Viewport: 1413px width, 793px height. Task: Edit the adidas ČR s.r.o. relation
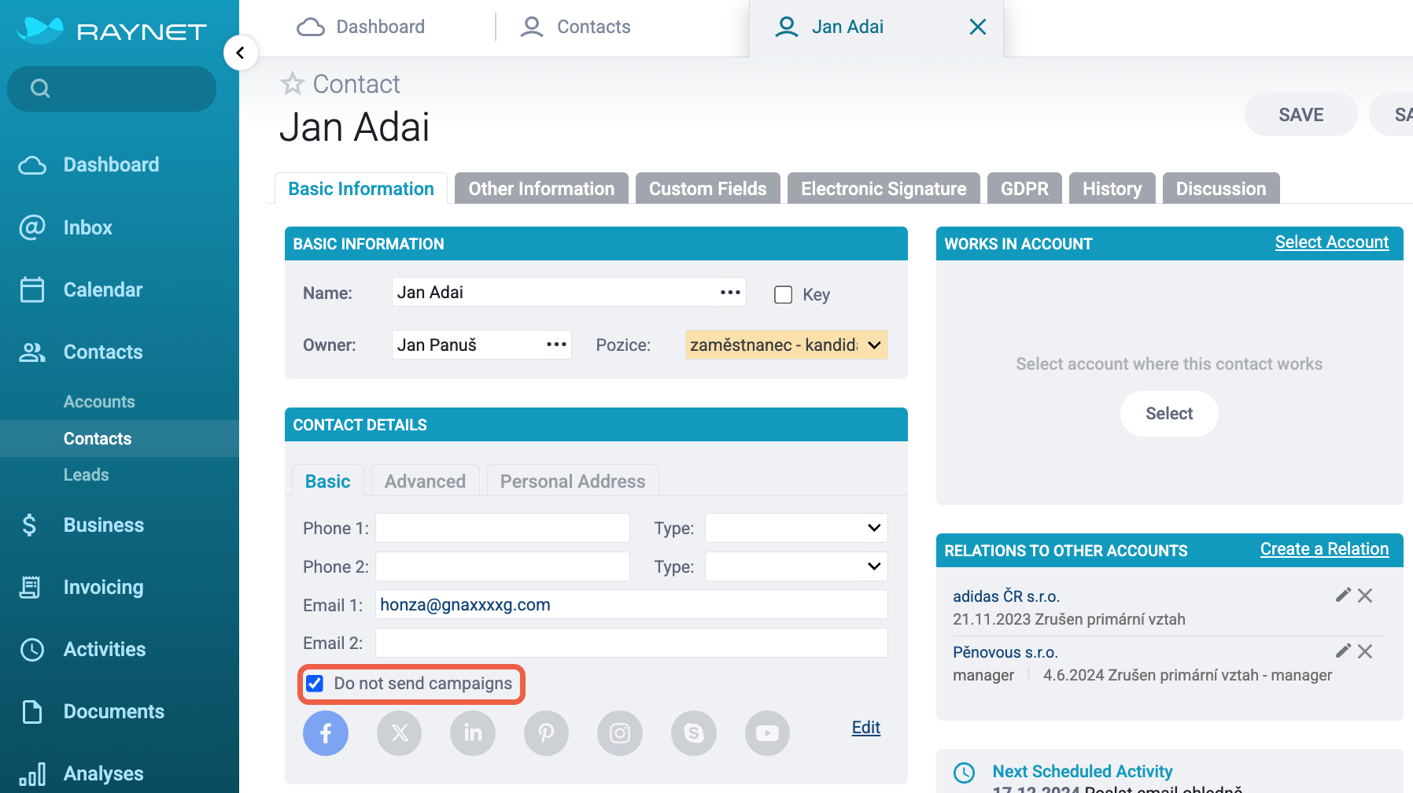coord(1343,595)
